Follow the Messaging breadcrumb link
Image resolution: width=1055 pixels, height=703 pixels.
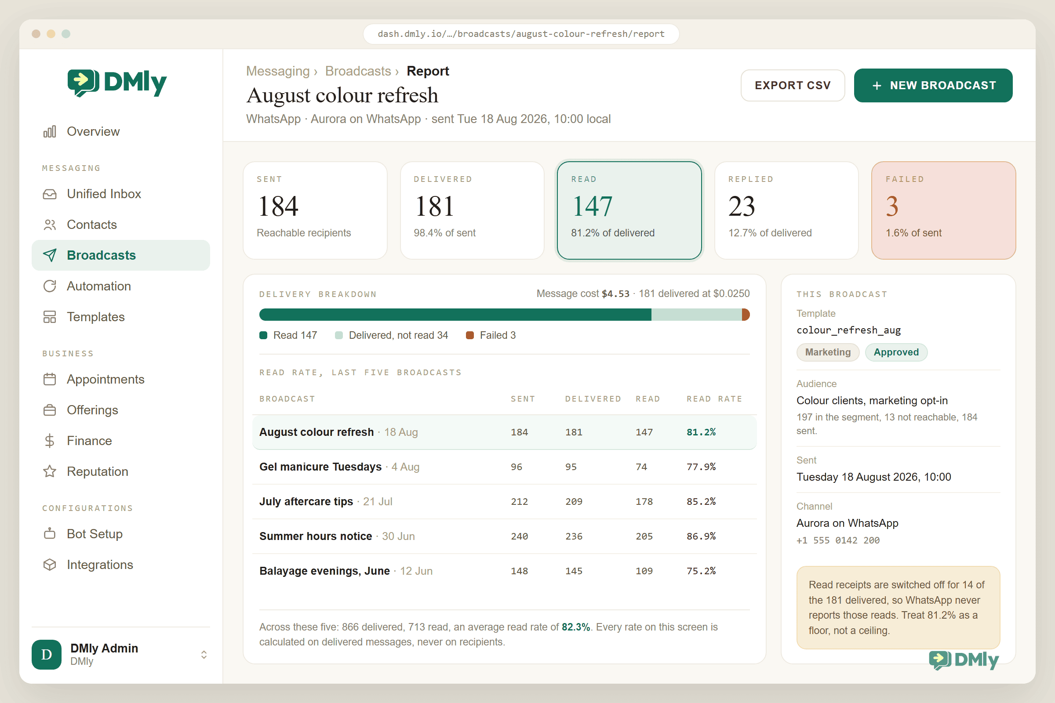pos(278,71)
